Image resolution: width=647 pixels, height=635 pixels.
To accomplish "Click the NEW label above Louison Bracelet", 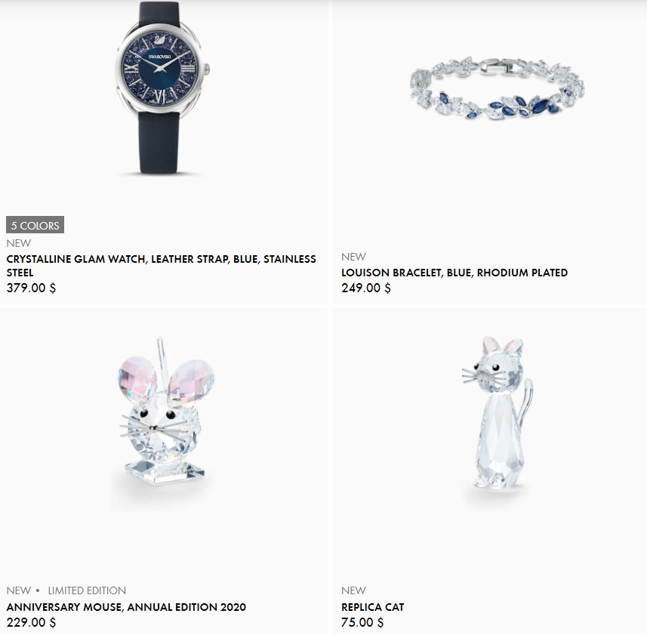I will [x=353, y=257].
